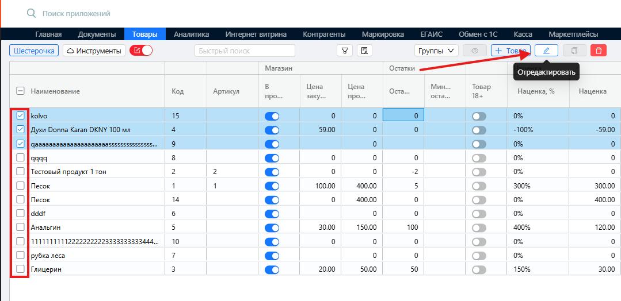Enable Товар 18+ switch for Анальгин

tap(479, 228)
